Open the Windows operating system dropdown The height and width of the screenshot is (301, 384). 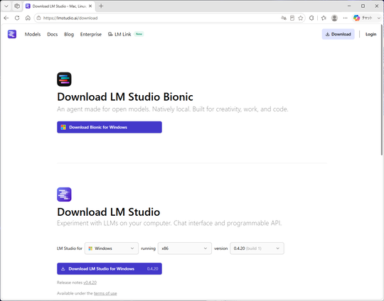[x=112, y=248]
